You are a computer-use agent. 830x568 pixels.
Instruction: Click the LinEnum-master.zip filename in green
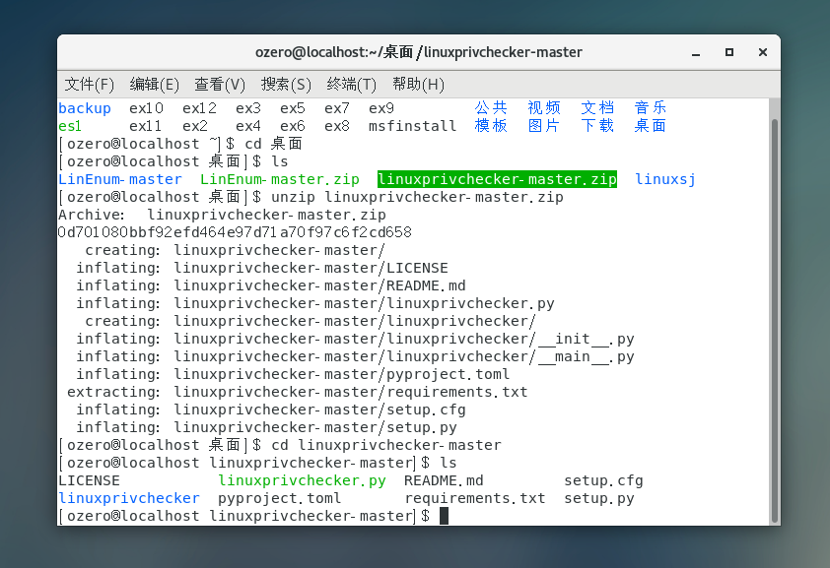coord(280,179)
